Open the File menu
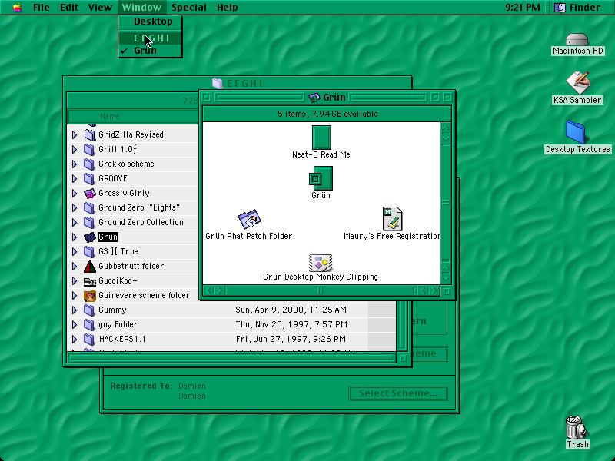This screenshot has width=615, height=461. [42, 7]
